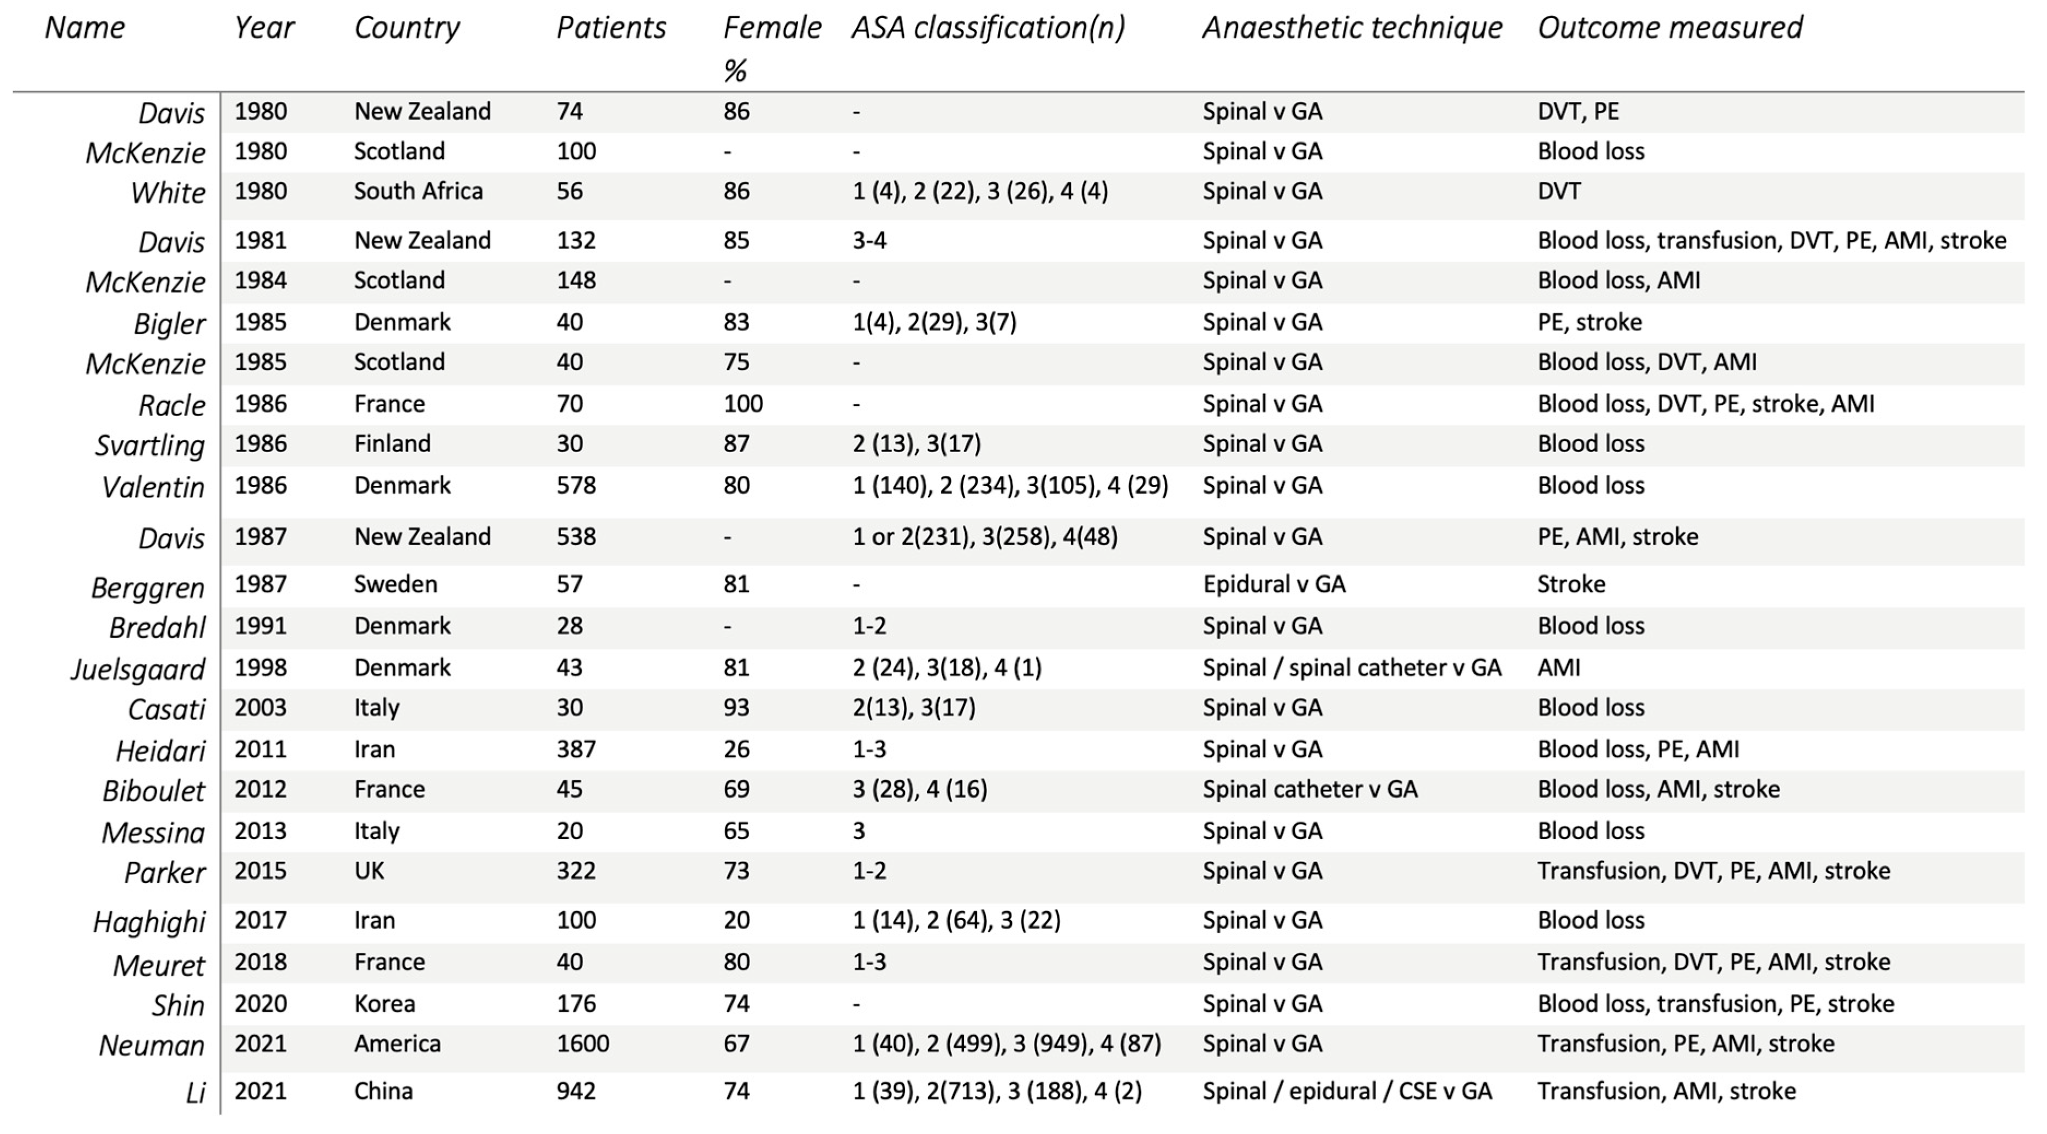Click the "Stroke" outcome in Berggren's row
This screenshot has height=1134, width=2047.
click(1571, 585)
